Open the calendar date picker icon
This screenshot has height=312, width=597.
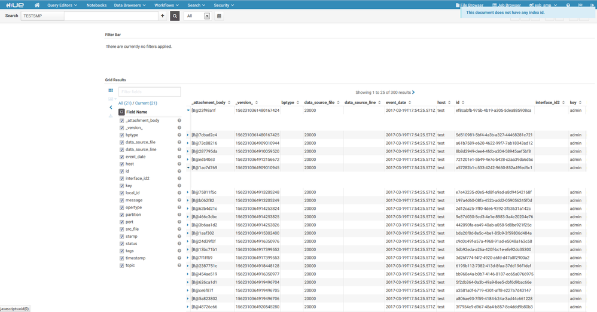219,16
